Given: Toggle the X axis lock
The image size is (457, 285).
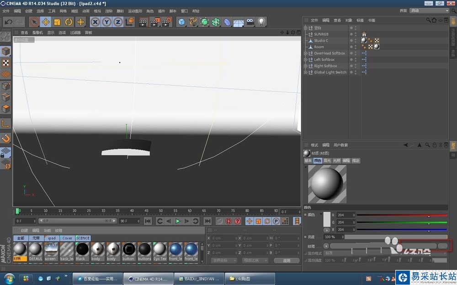Looking at the screenshot, I should click(x=95, y=21).
